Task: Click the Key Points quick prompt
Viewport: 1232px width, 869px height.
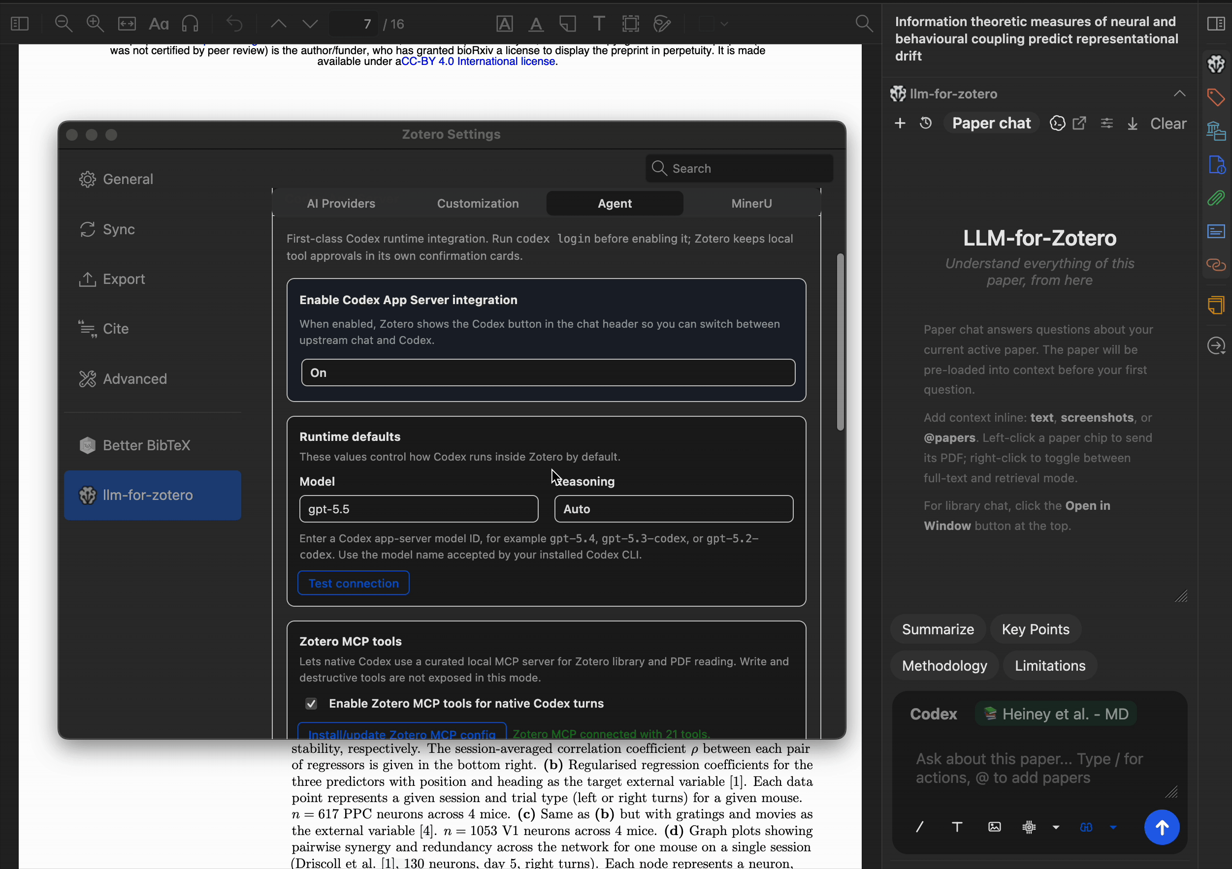Action: click(x=1035, y=629)
